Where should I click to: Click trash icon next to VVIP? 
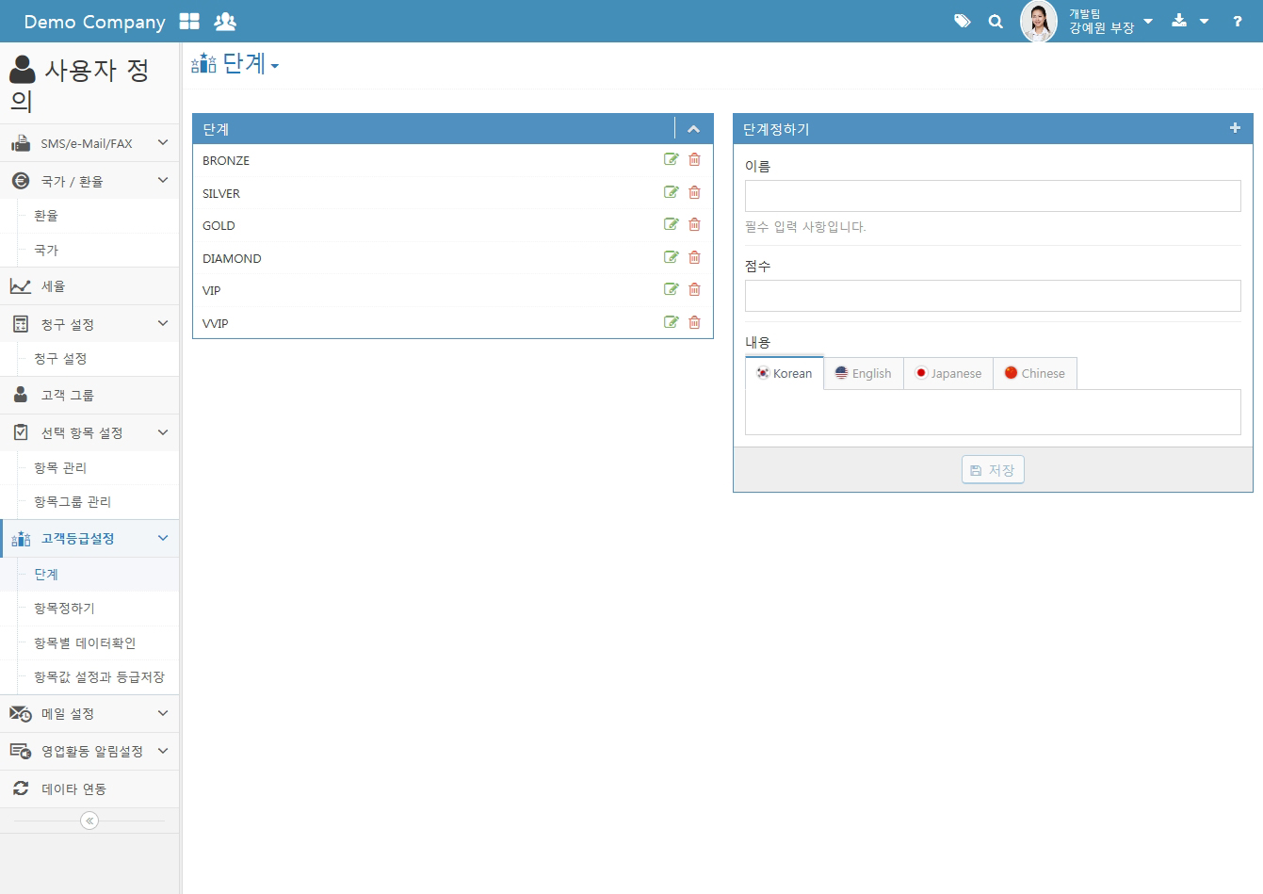pyautogui.click(x=694, y=322)
